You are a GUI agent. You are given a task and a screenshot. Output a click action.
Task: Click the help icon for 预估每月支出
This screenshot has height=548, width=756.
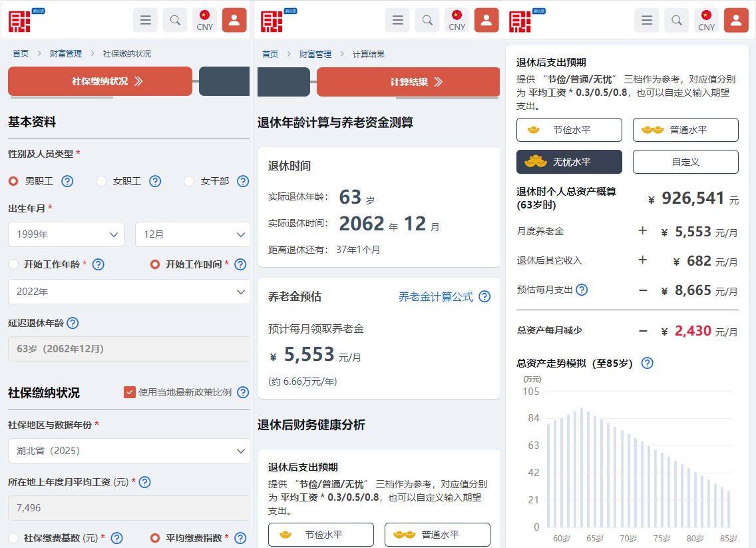click(582, 290)
